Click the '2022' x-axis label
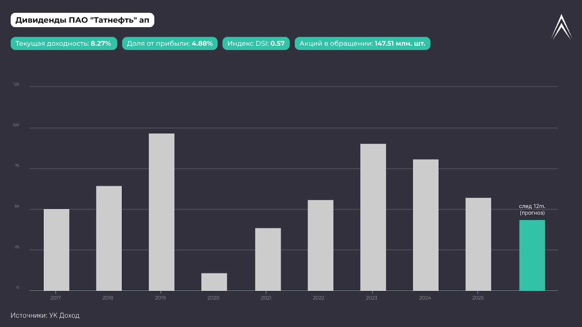Viewport: 582px width, 327px height. click(319, 298)
